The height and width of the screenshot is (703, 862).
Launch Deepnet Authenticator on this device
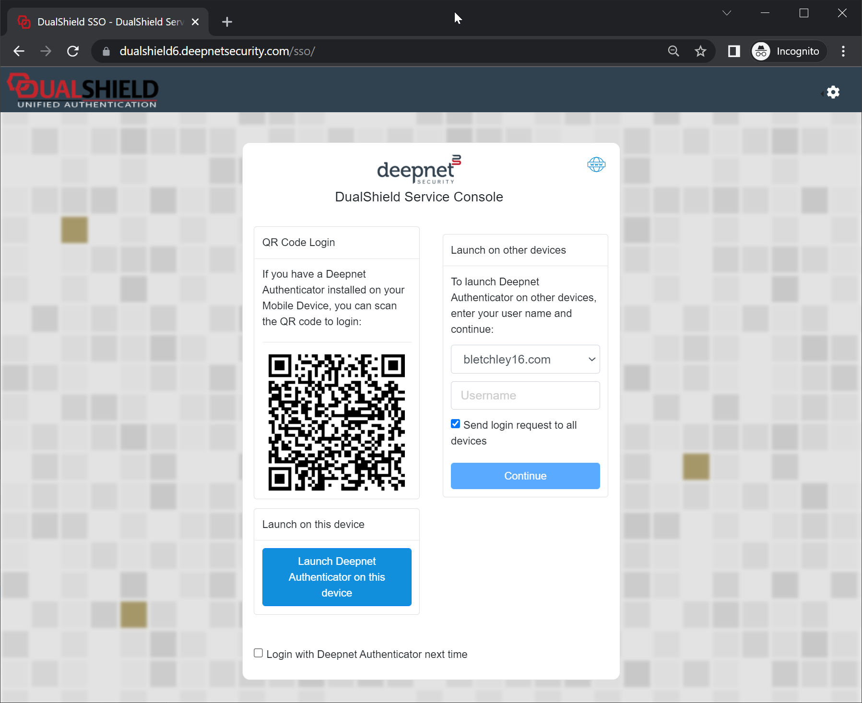pyautogui.click(x=337, y=577)
